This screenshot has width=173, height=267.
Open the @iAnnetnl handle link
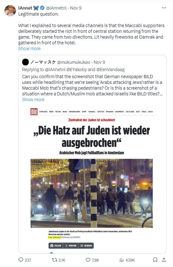tap(56, 8)
